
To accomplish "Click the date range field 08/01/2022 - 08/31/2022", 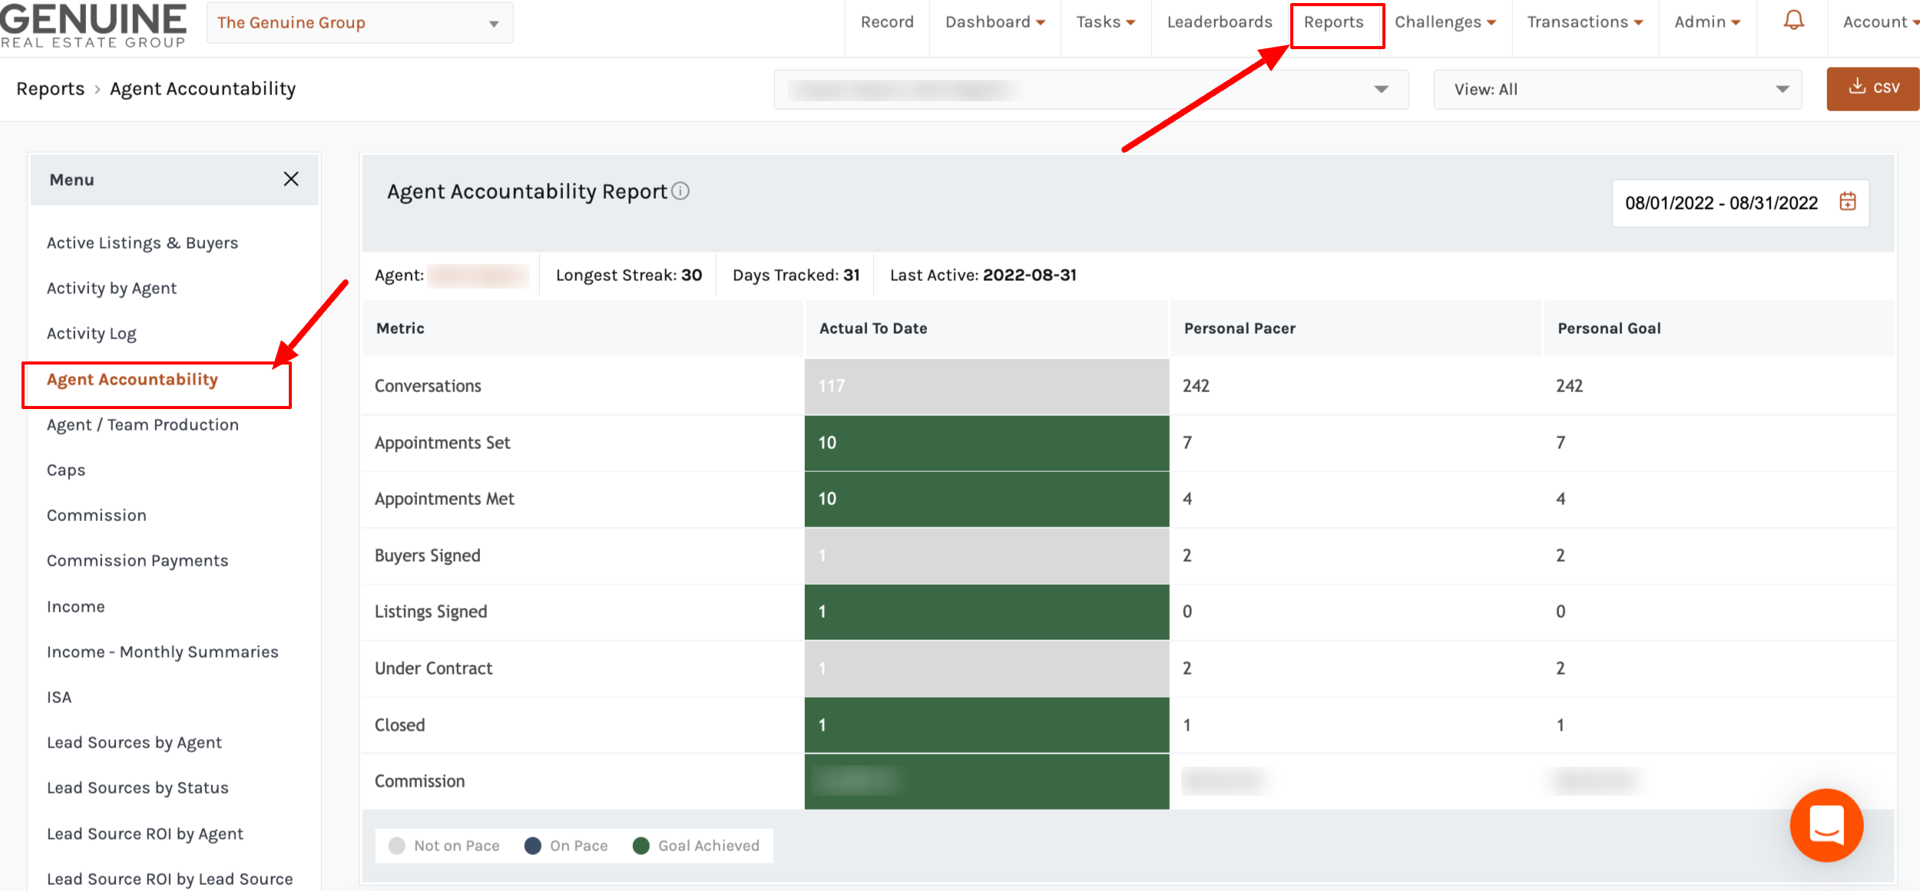I will [x=1720, y=203].
